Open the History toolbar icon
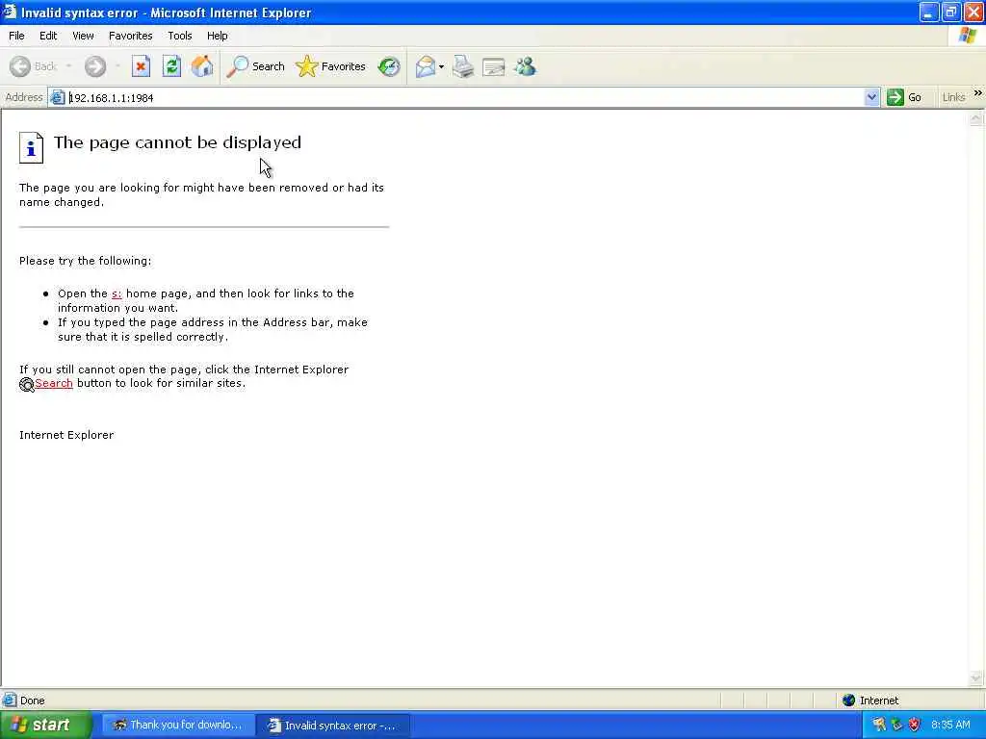Image resolution: width=986 pixels, height=739 pixels. [389, 66]
